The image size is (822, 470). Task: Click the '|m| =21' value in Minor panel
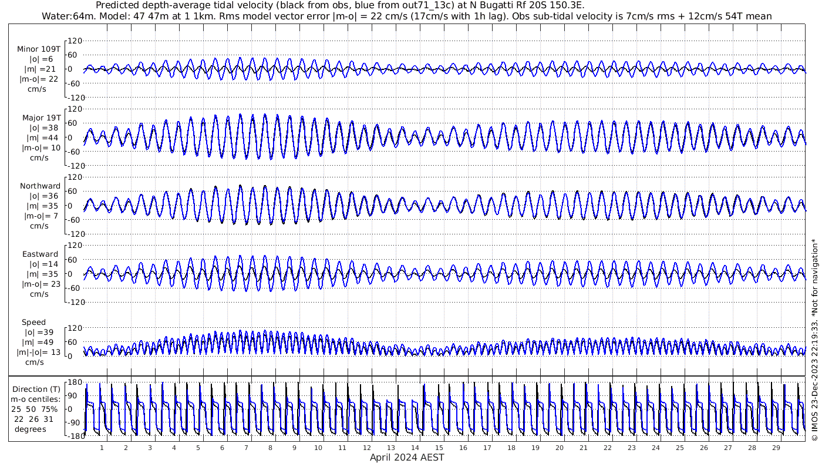pos(41,69)
